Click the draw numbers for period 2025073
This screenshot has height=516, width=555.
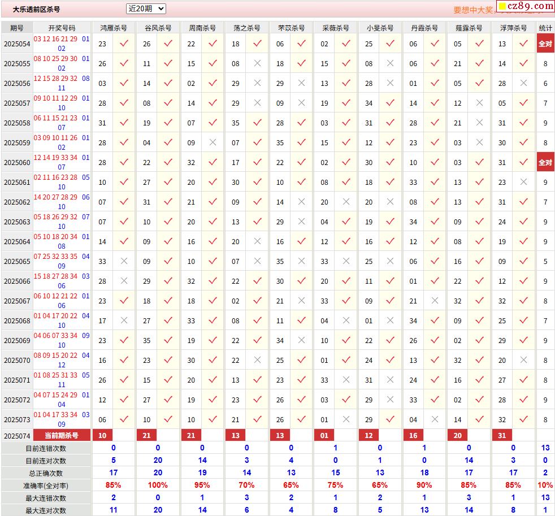pyautogui.click(x=62, y=419)
